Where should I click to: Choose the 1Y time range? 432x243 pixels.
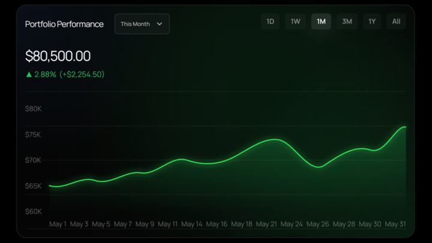pyautogui.click(x=372, y=22)
